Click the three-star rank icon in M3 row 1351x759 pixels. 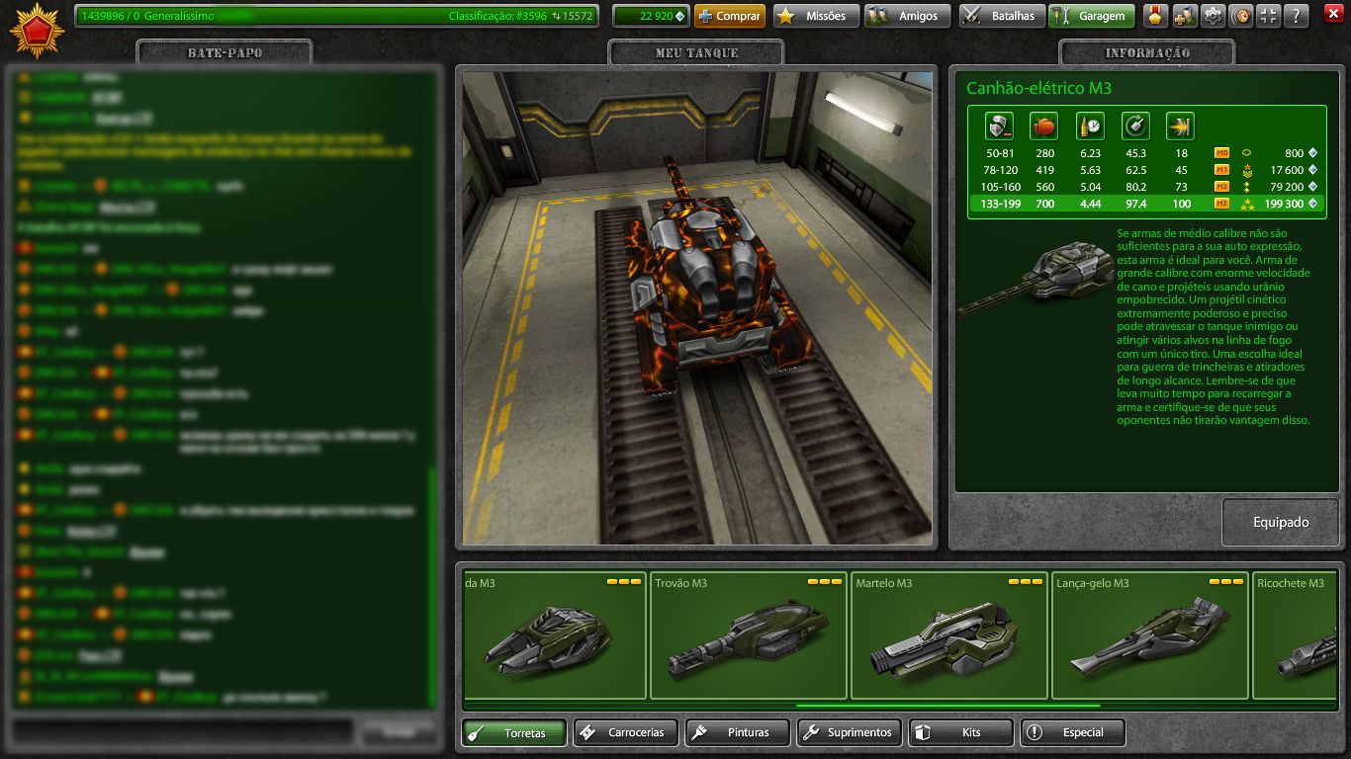tap(1247, 205)
